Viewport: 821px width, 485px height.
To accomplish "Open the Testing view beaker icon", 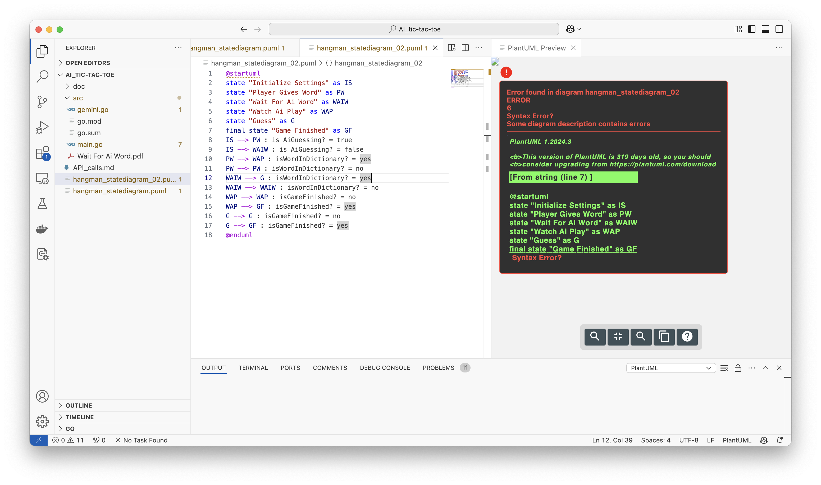I will (42, 204).
